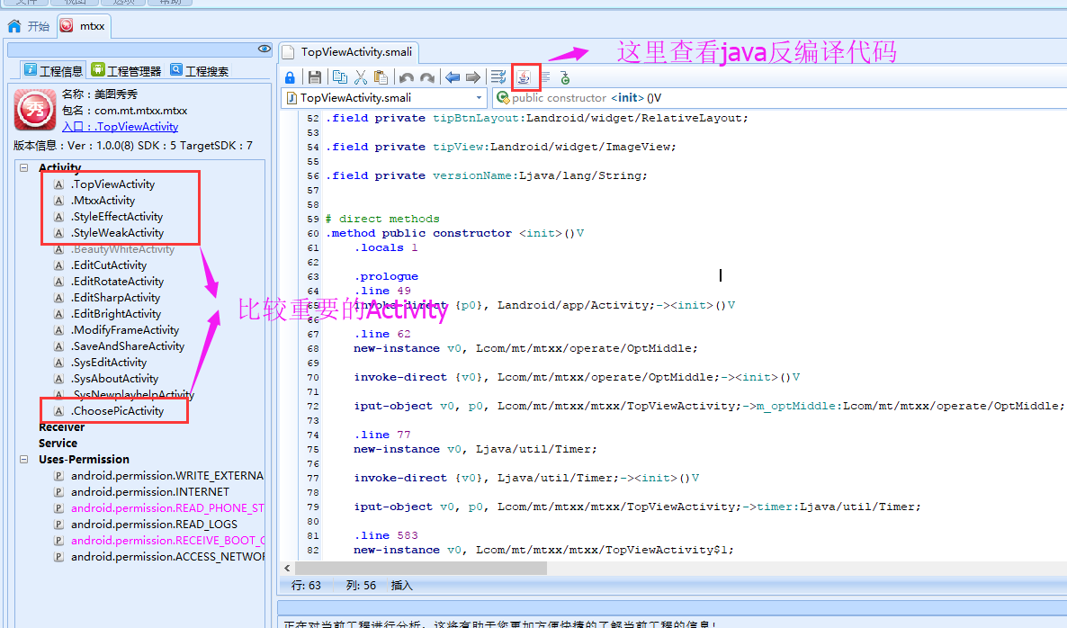This screenshot has height=628, width=1067.
Task: Click the '.prologue' code line
Action: point(386,276)
